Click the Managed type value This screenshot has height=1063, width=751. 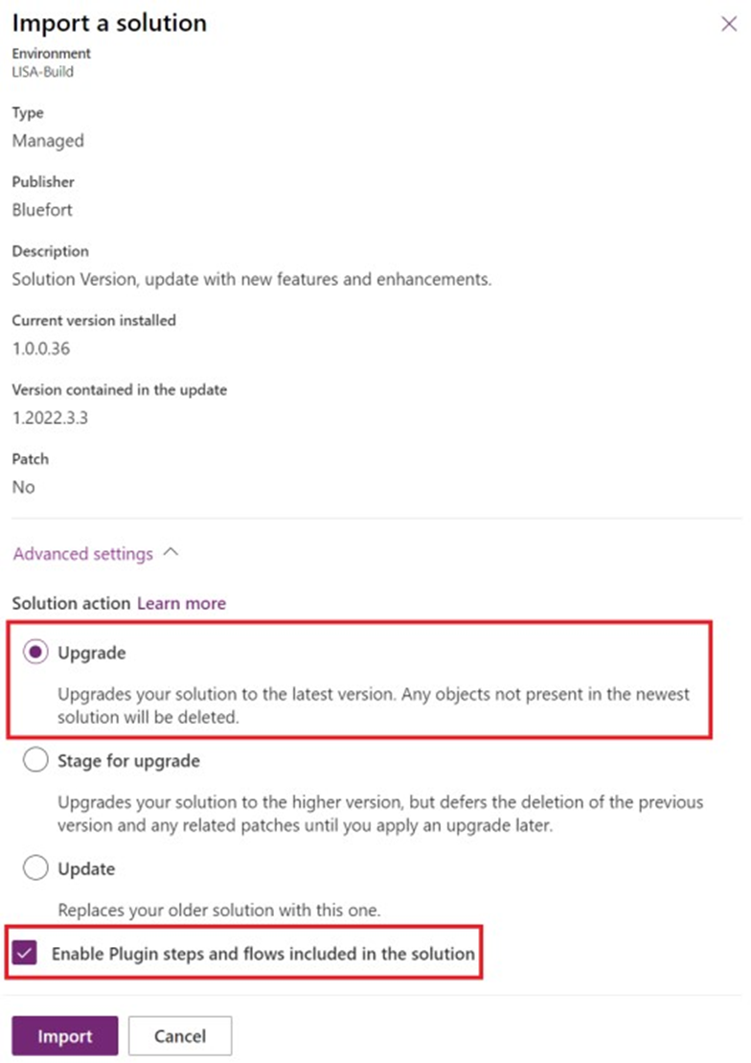click(48, 140)
